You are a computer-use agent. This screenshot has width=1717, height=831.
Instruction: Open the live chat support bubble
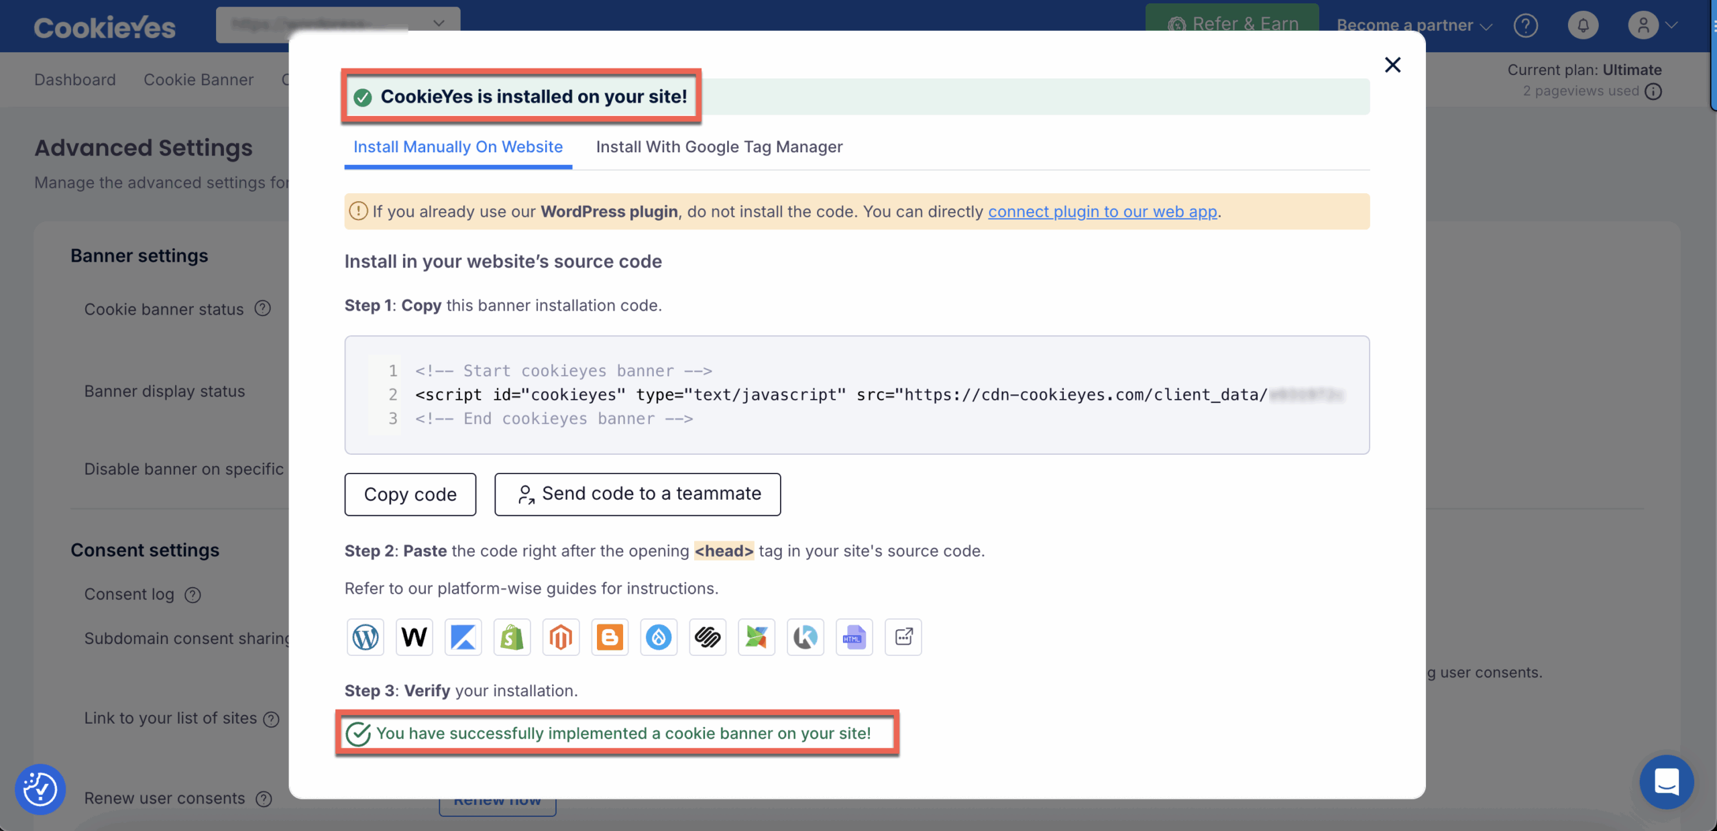(1666, 781)
